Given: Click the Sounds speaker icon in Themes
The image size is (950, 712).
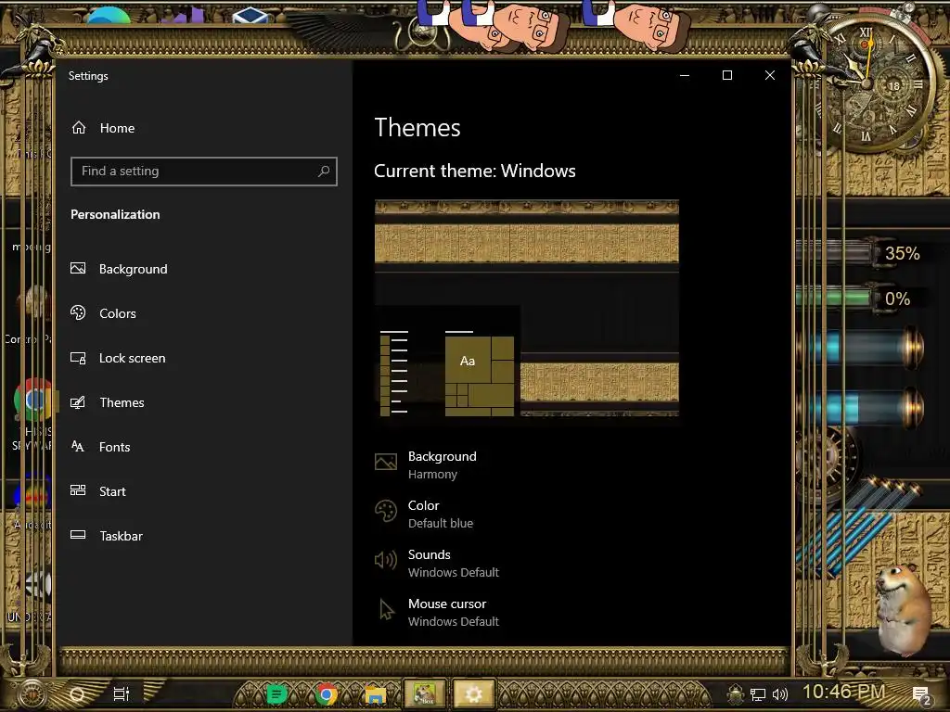Looking at the screenshot, I should 385,560.
